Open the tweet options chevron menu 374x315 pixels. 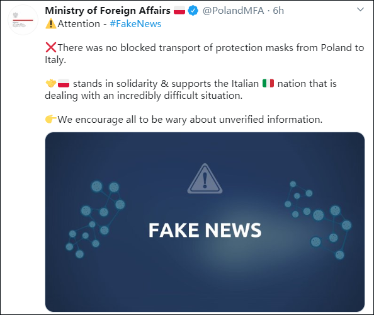pos(360,9)
